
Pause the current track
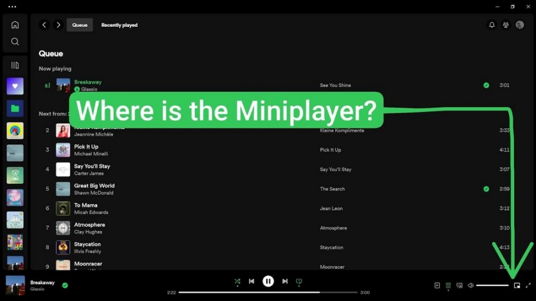[x=268, y=281]
